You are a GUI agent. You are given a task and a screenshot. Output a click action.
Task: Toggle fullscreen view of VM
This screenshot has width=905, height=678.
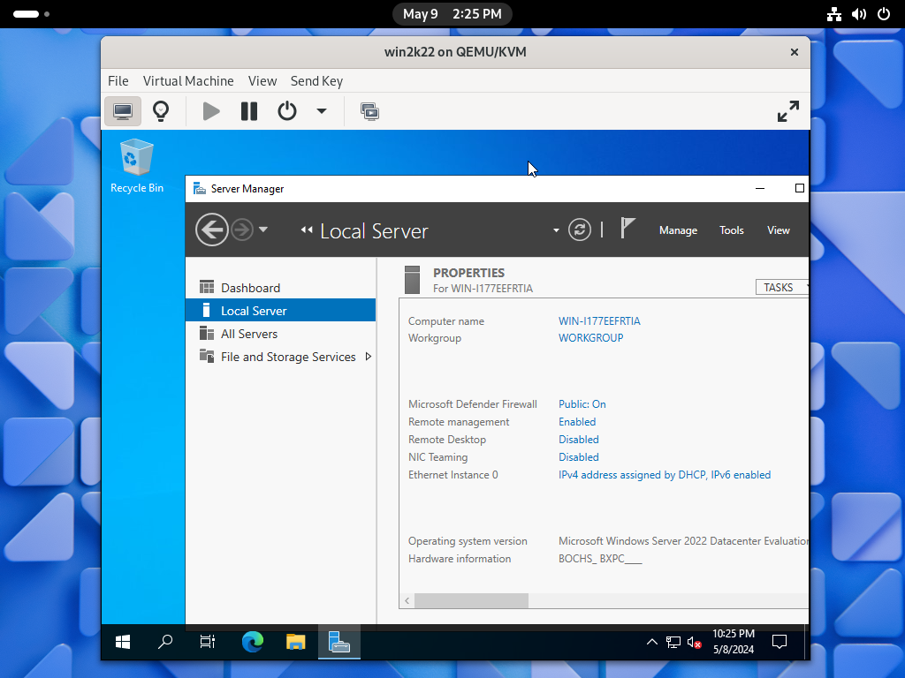coord(787,111)
